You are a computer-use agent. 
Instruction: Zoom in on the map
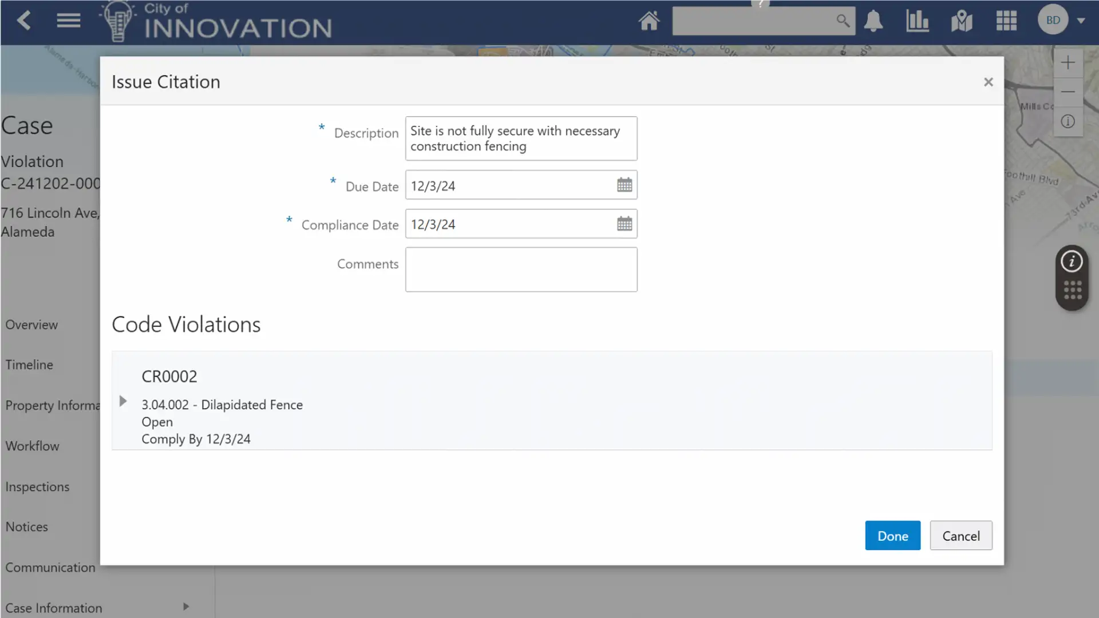click(1068, 63)
